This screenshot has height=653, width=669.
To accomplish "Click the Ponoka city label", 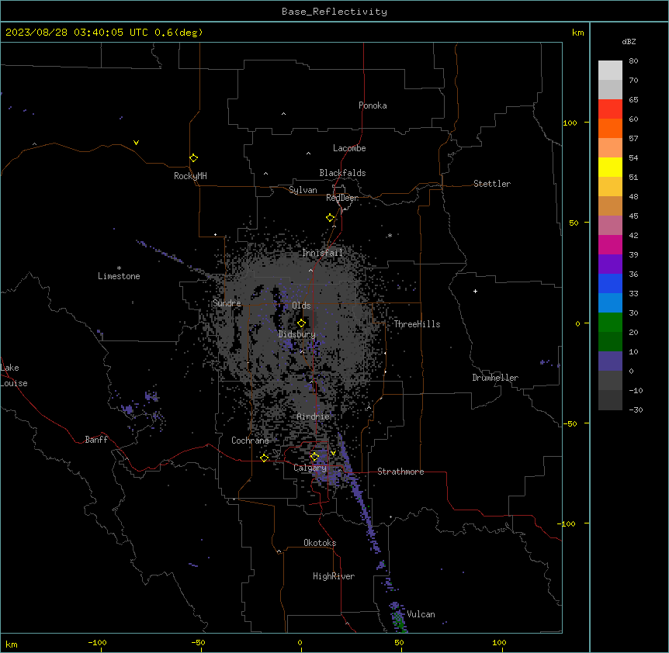I will [x=373, y=105].
